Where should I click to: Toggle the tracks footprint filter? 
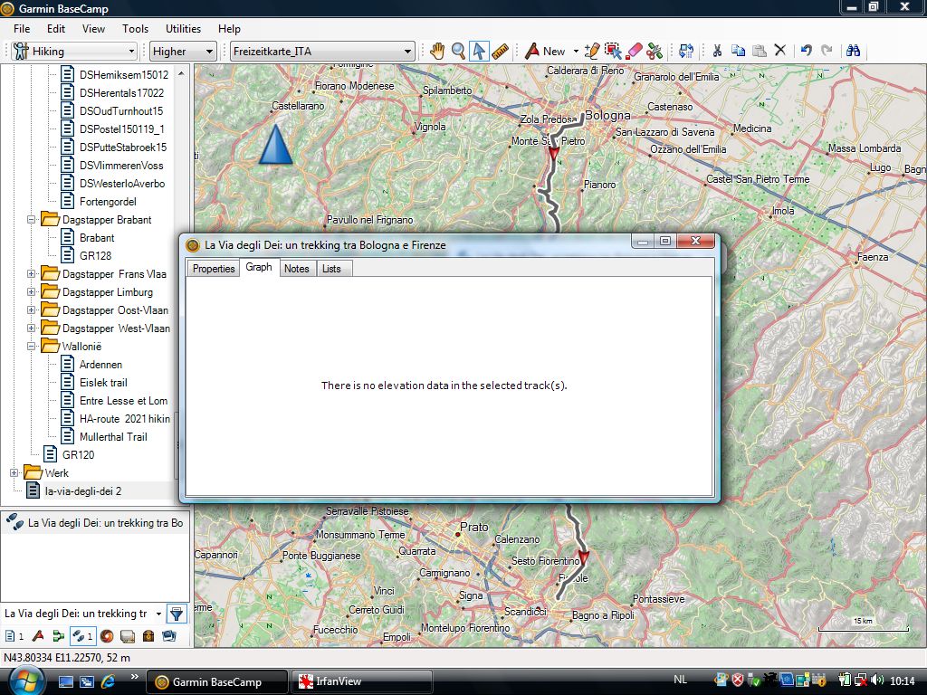[81, 636]
